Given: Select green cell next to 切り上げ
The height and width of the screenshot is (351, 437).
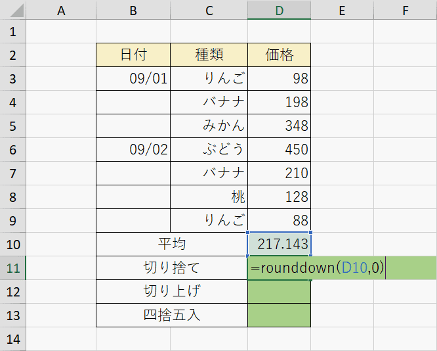Looking at the screenshot, I should tap(280, 292).
